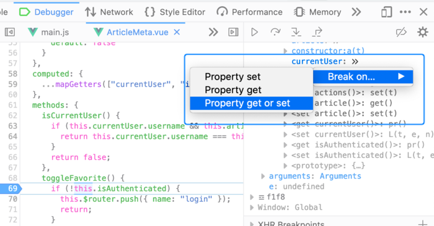Resume execution with the play icon
The width and height of the screenshot is (434, 226).
[x=254, y=32]
